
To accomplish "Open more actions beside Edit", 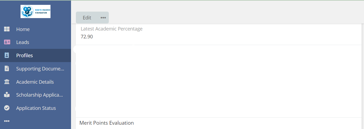I will [103, 18].
